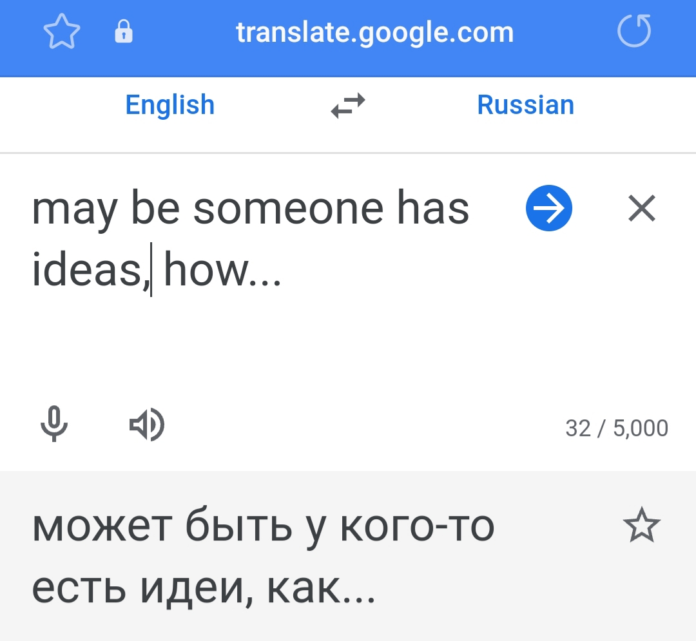This screenshot has width=696, height=641.
Task: Submit translation with the blue arrow button
Action: point(549,208)
